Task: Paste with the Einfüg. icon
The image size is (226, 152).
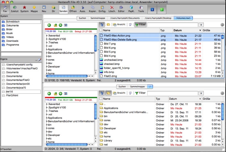Action: 102,9
